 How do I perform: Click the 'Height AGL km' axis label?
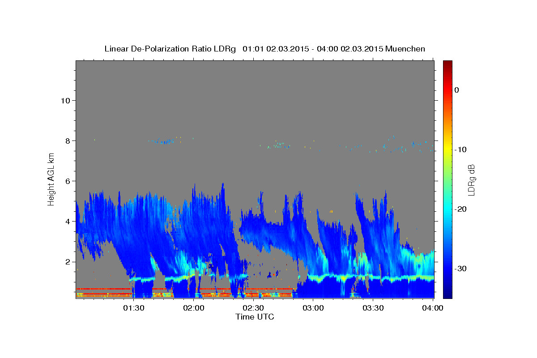point(51,179)
